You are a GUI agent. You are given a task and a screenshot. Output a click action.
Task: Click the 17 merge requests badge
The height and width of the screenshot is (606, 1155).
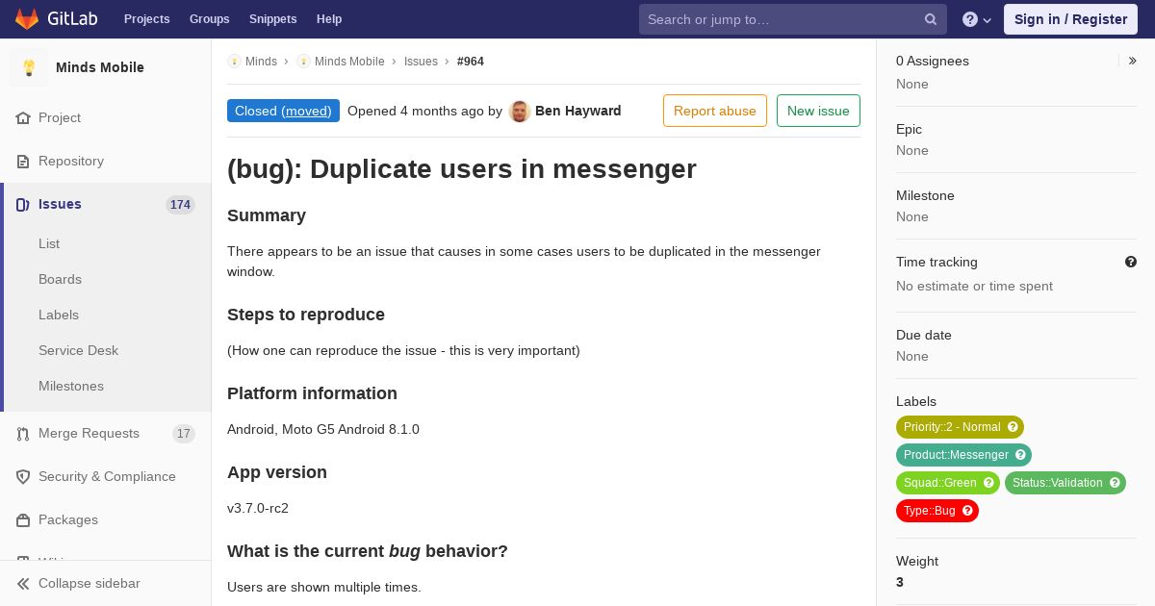click(x=184, y=433)
